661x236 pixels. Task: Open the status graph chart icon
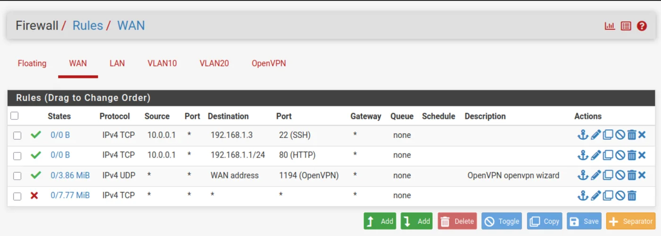(610, 26)
